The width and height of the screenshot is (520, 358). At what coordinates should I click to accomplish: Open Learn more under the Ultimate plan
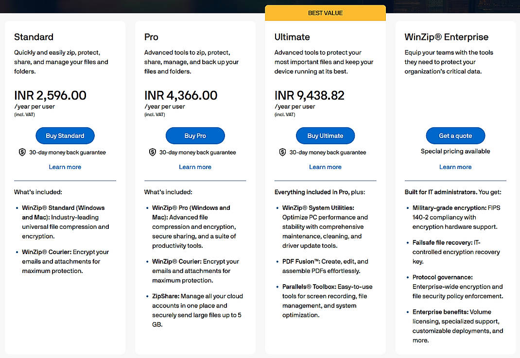[325, 167]
